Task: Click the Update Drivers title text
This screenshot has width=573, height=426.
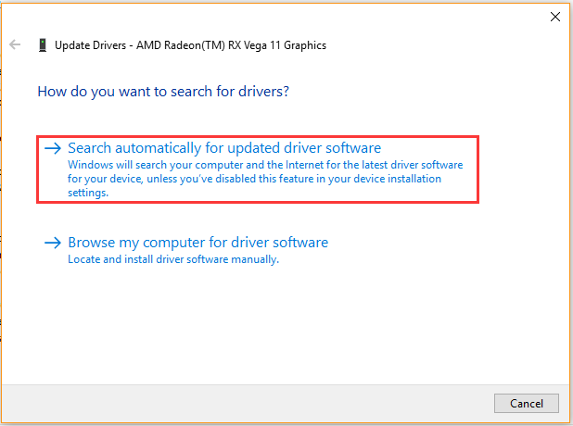Action: coord(190,45)
